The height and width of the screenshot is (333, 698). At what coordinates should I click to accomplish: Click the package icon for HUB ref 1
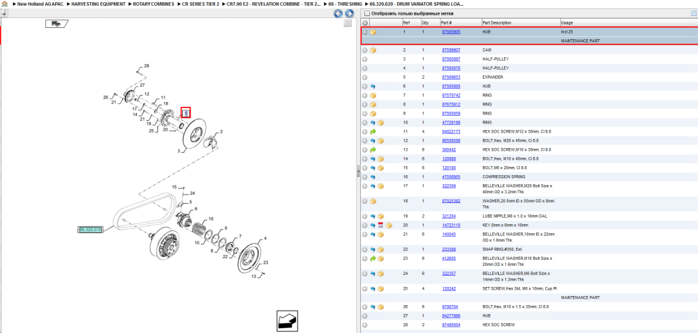(x=373, y=32)
